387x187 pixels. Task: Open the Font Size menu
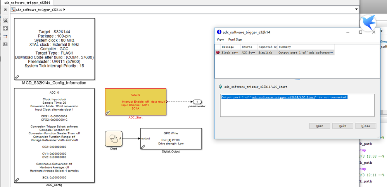pyautogui.click(x=235, y=39)
